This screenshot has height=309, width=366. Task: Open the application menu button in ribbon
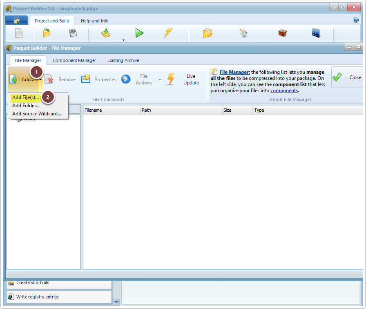pos(16,21)
